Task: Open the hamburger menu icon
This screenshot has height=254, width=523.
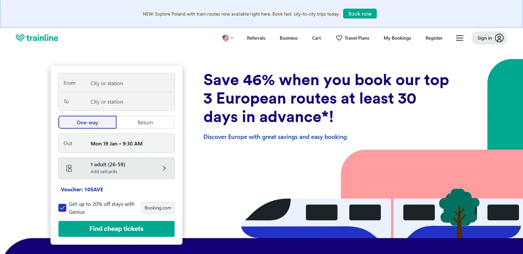Action: point(460,38)
